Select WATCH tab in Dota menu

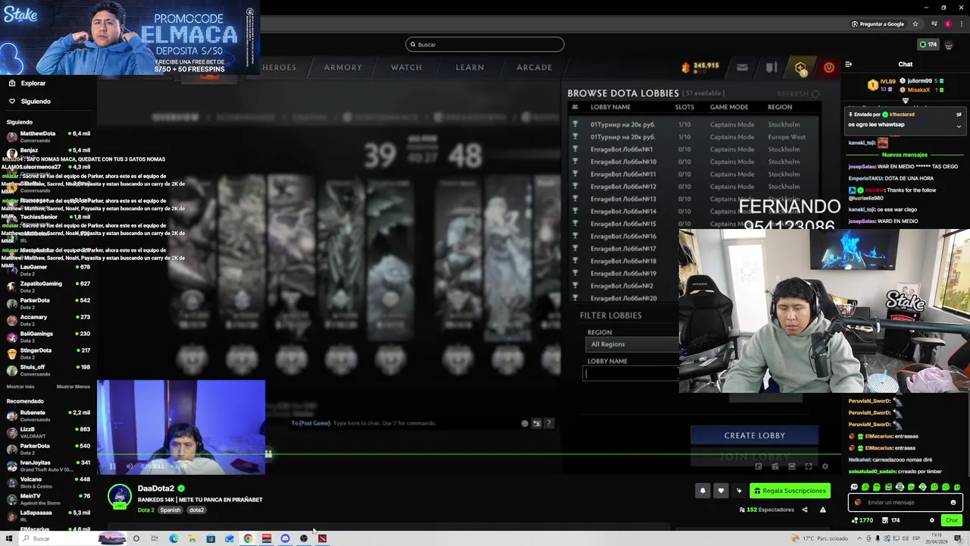(x=406, y=67)
